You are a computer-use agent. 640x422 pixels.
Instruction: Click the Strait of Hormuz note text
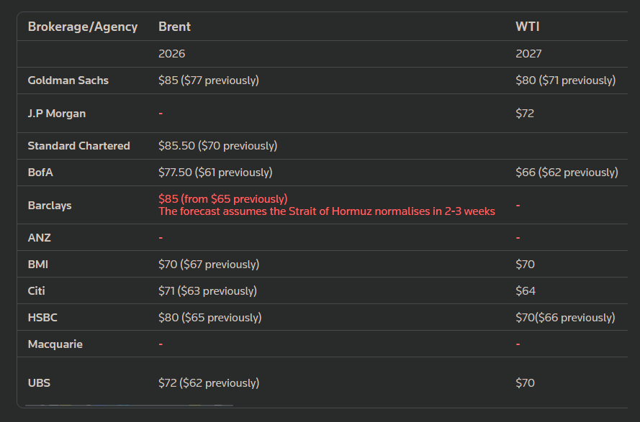pyautogui.click(x=326, y=211)
